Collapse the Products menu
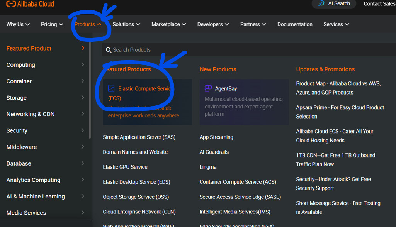The width and height of the screenshot is (396, 227). (88, 24)
